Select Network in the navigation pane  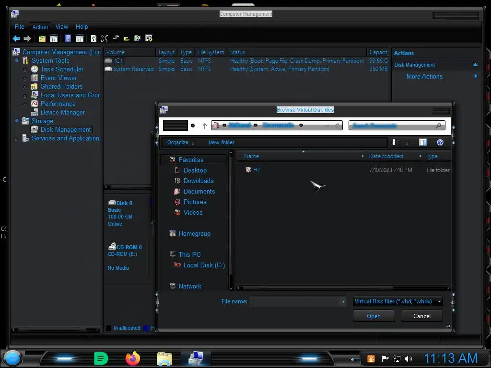pyautogui.click(x=190, y=287)
